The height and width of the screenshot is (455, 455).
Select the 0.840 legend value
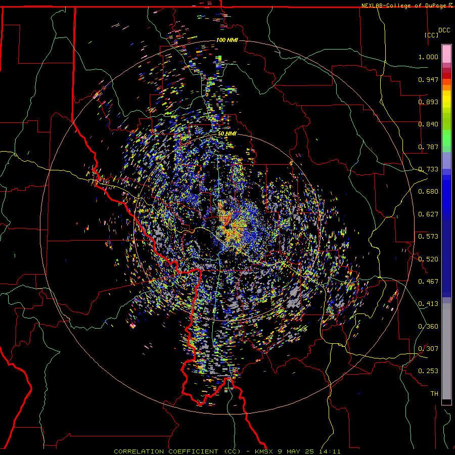coord(428,124)
